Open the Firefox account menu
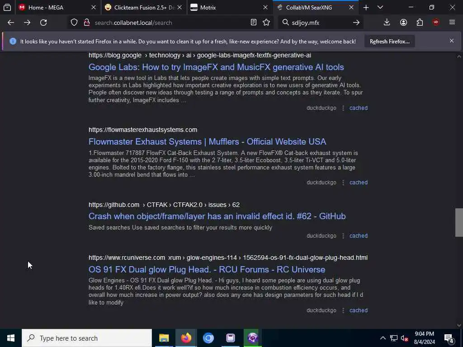This screenshot has height=347, width=463. tap(403, 23)
